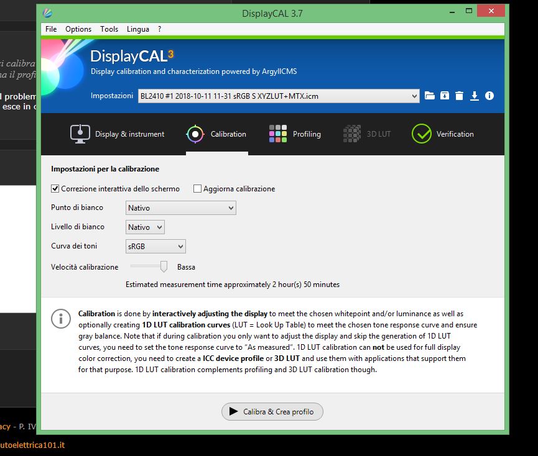This screenshot has width=538, height=456.
Task: Open the Lingua menu
Action: point(138,29)
